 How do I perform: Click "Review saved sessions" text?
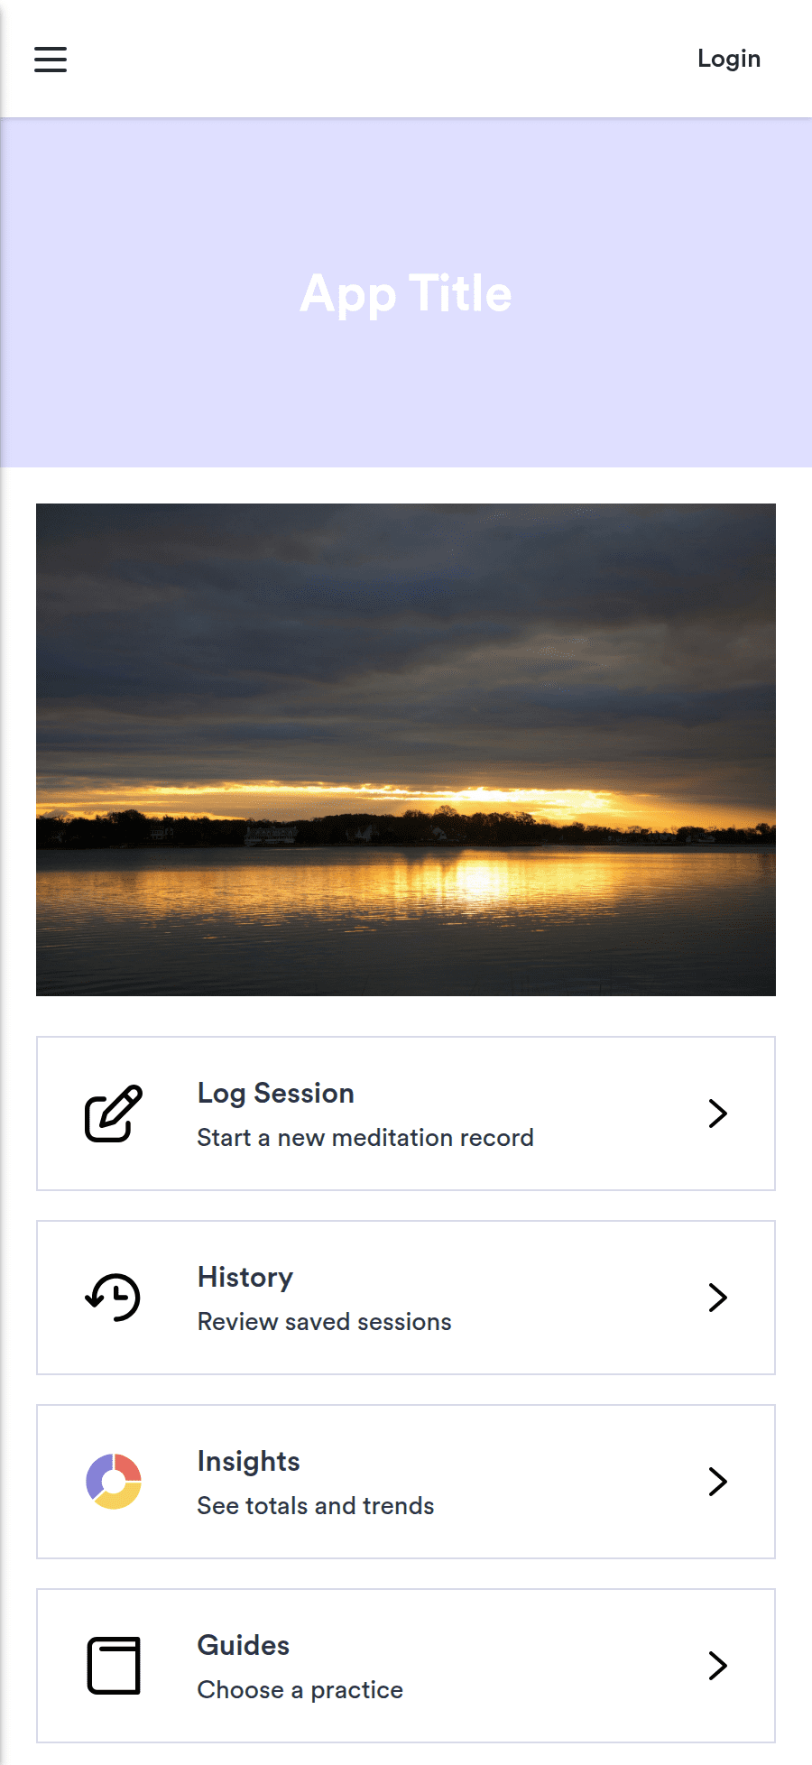325,1322
